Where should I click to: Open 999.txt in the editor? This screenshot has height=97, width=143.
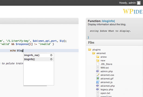click(x=105, y=68)
